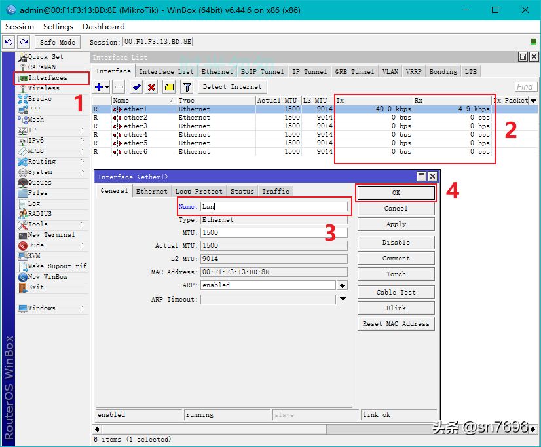Select the ether3 row in list
The height and width of the screenshot is (447, 541).
point(314,126)
